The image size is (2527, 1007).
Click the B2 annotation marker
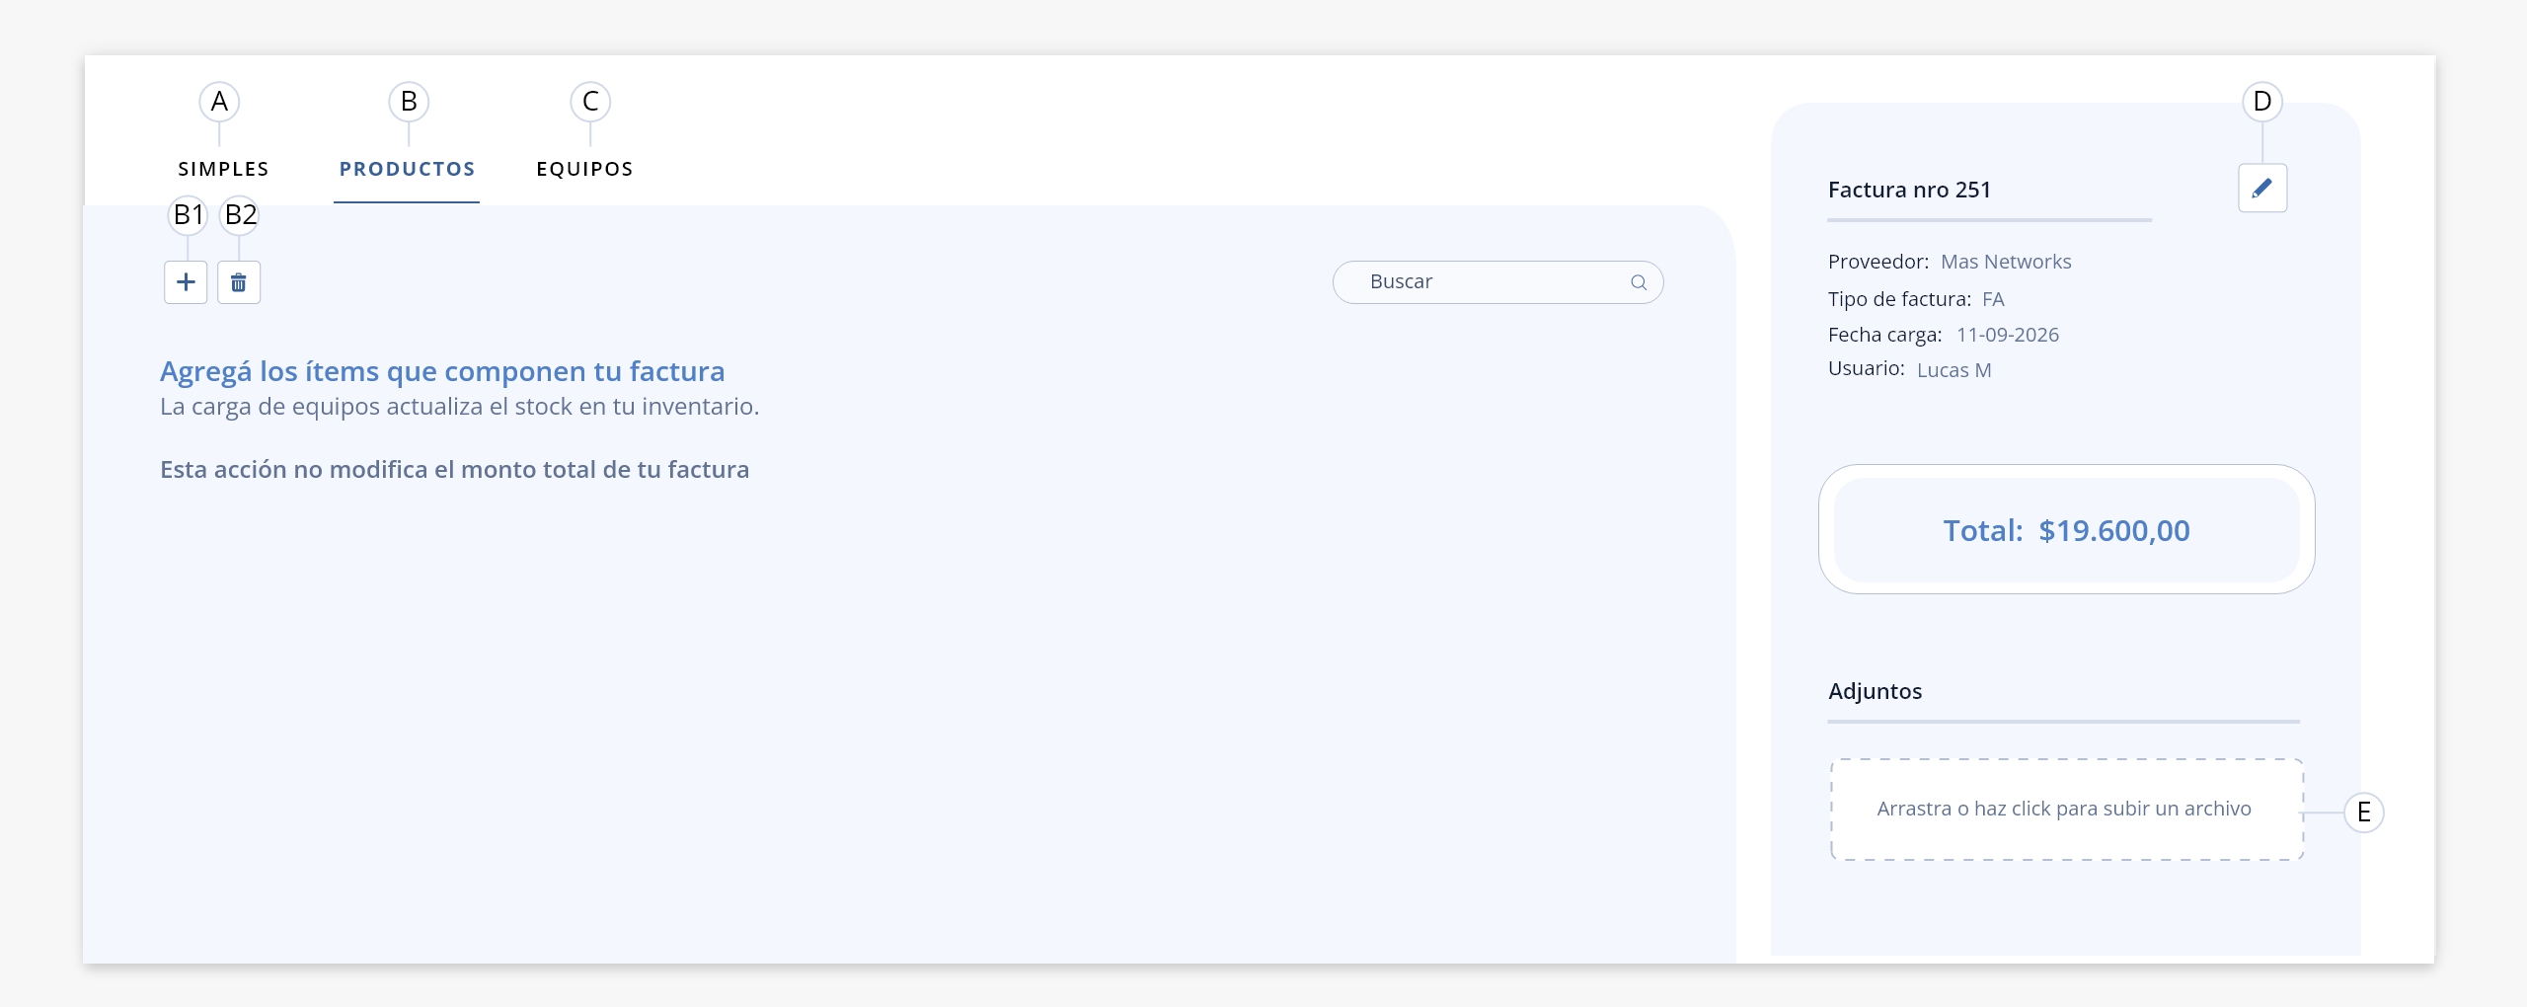pos(240,215)
